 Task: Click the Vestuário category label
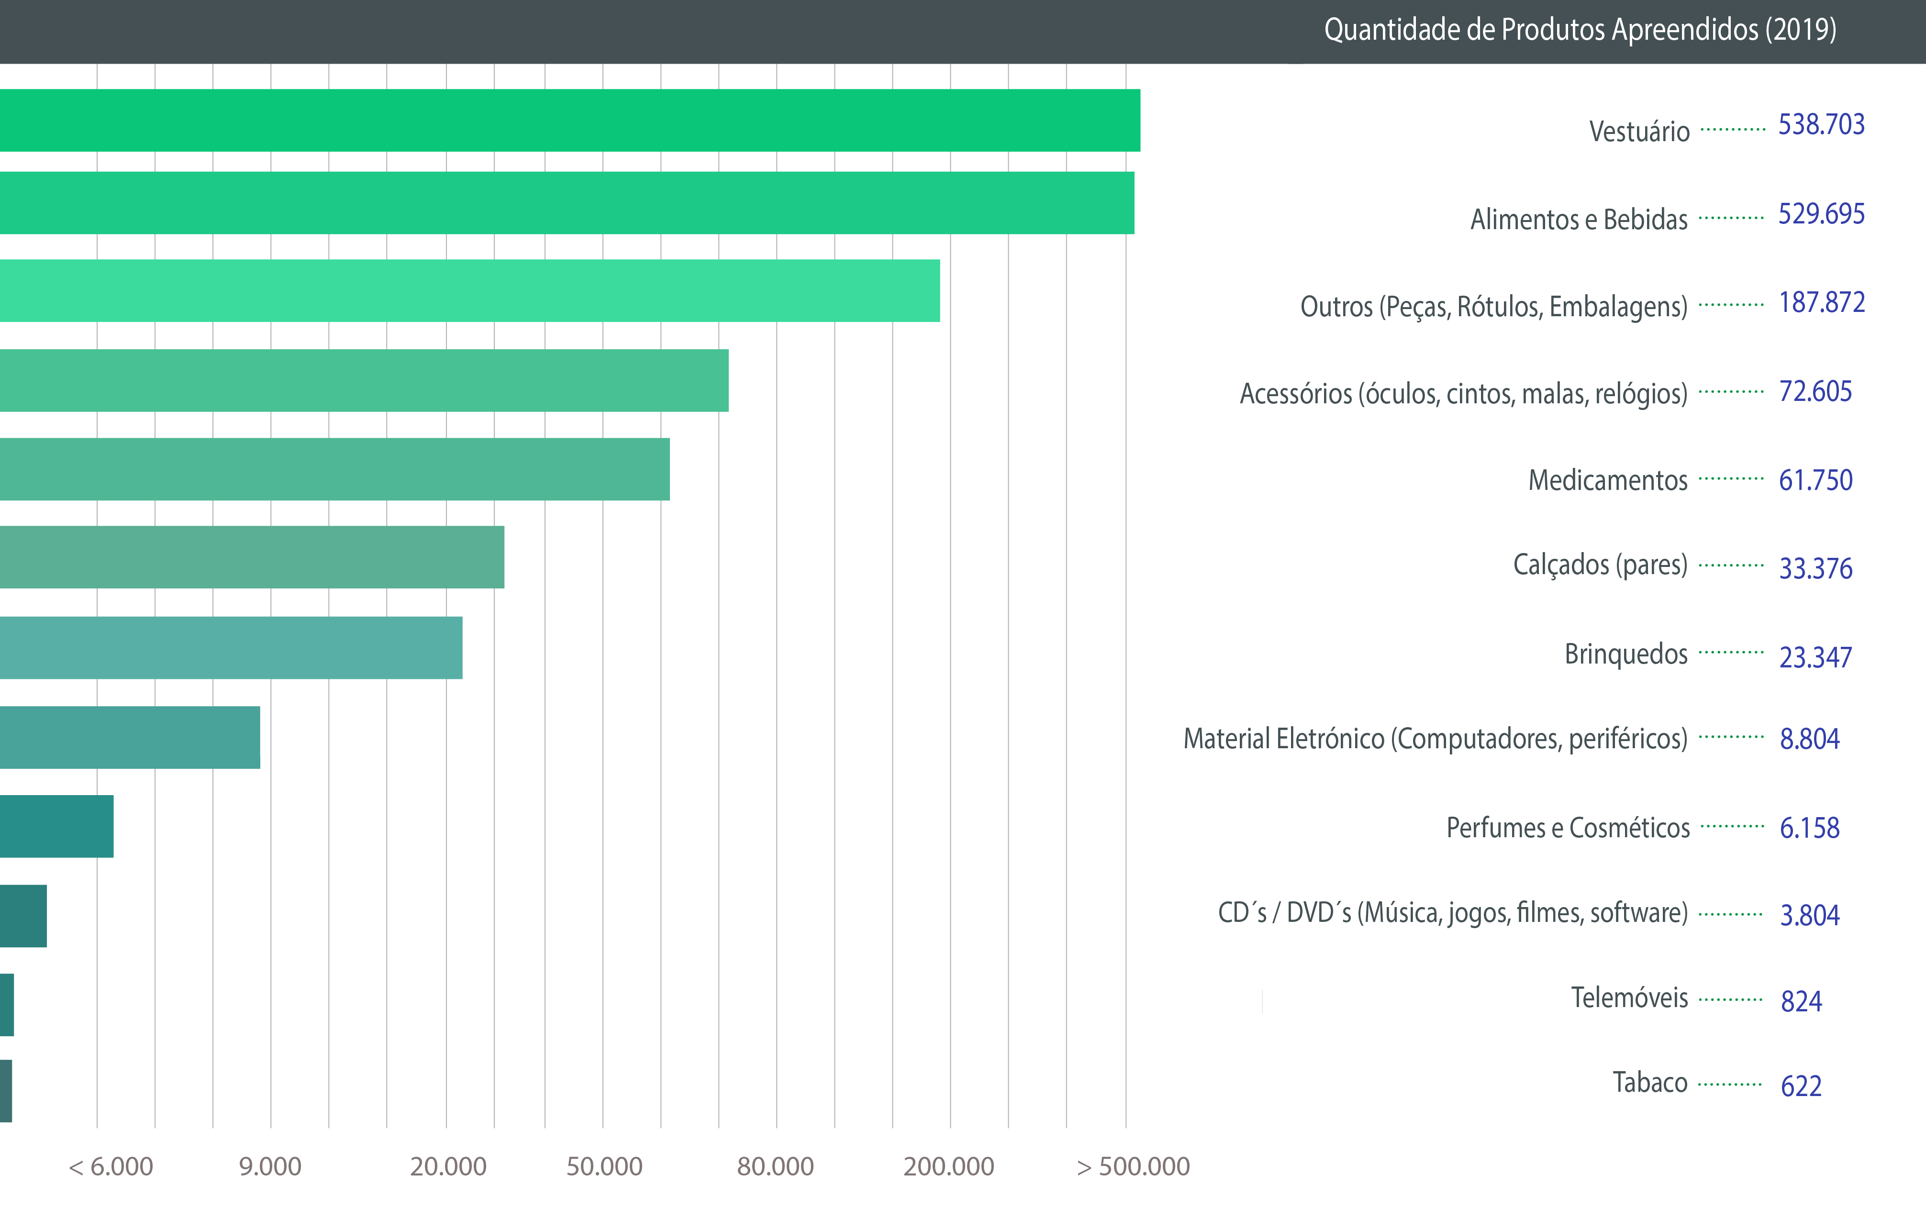point(1639,131)
